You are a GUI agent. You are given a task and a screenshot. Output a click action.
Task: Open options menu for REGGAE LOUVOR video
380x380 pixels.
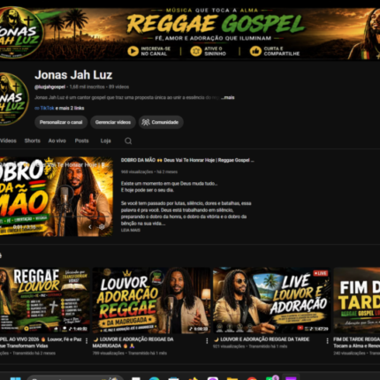pos(87,341)
